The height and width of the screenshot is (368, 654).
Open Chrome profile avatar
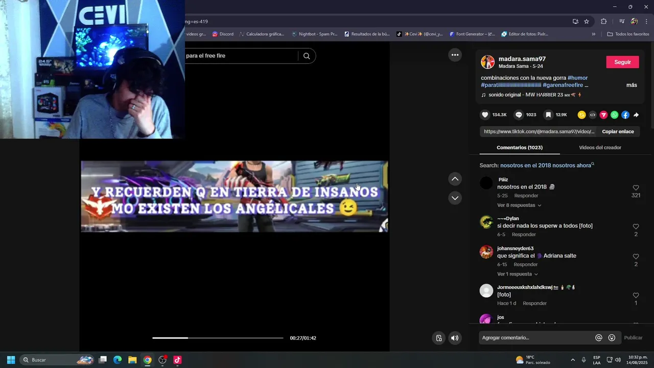(634, 21)
